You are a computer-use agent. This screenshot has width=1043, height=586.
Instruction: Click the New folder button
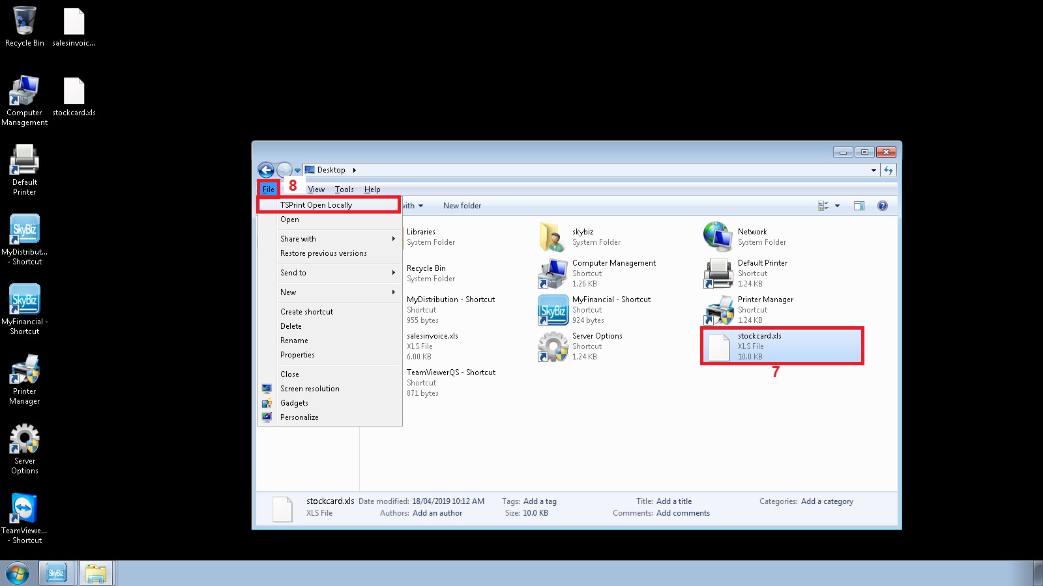[462, 206]
